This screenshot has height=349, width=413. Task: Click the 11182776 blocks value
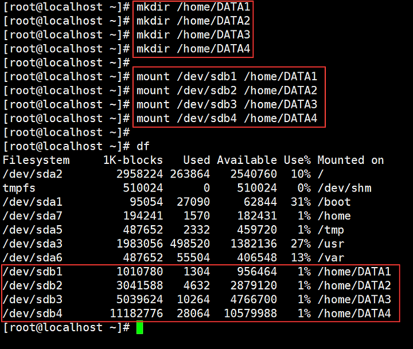[137, 313]
